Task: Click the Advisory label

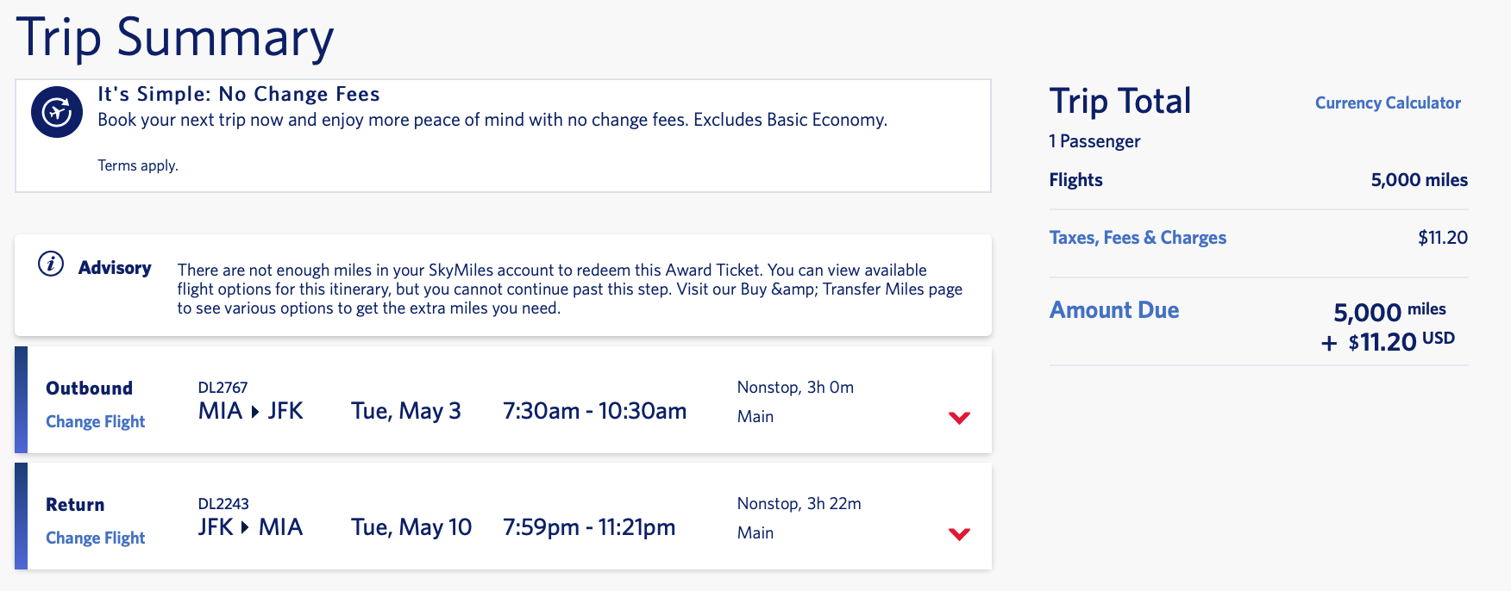Action: click(114, 268)
